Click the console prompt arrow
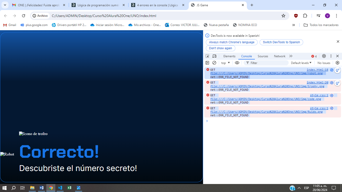The image size is (342, 192). point(207,121)
